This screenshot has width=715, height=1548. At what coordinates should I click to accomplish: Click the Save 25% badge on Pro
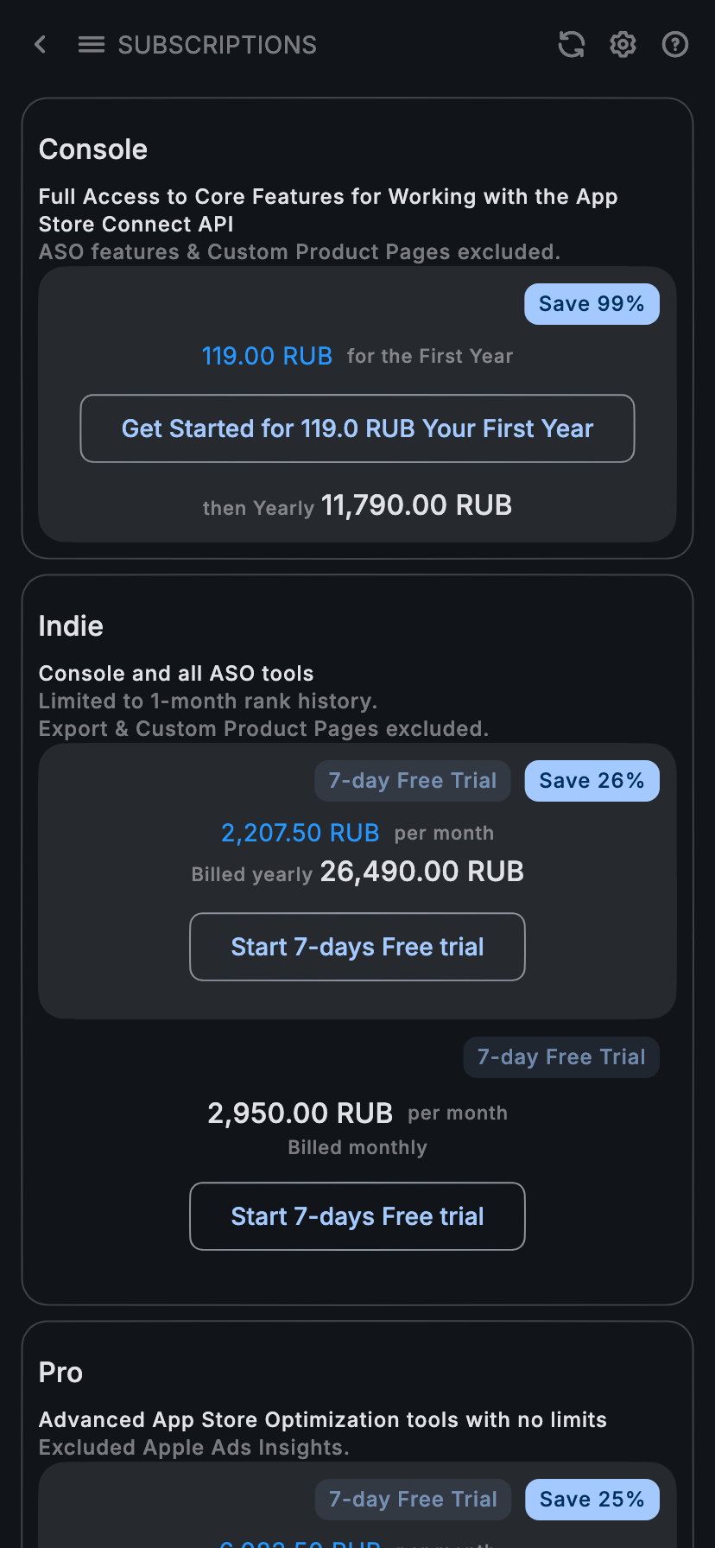tap(592, 1500)
